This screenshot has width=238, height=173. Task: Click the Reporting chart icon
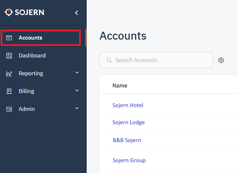(x=9, y=74)
